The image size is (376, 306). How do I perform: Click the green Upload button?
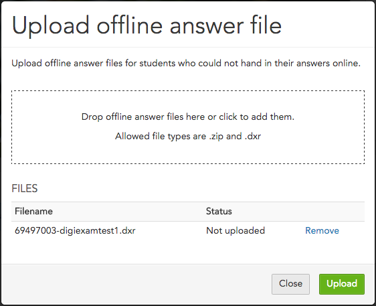click(x=342, y=284)
